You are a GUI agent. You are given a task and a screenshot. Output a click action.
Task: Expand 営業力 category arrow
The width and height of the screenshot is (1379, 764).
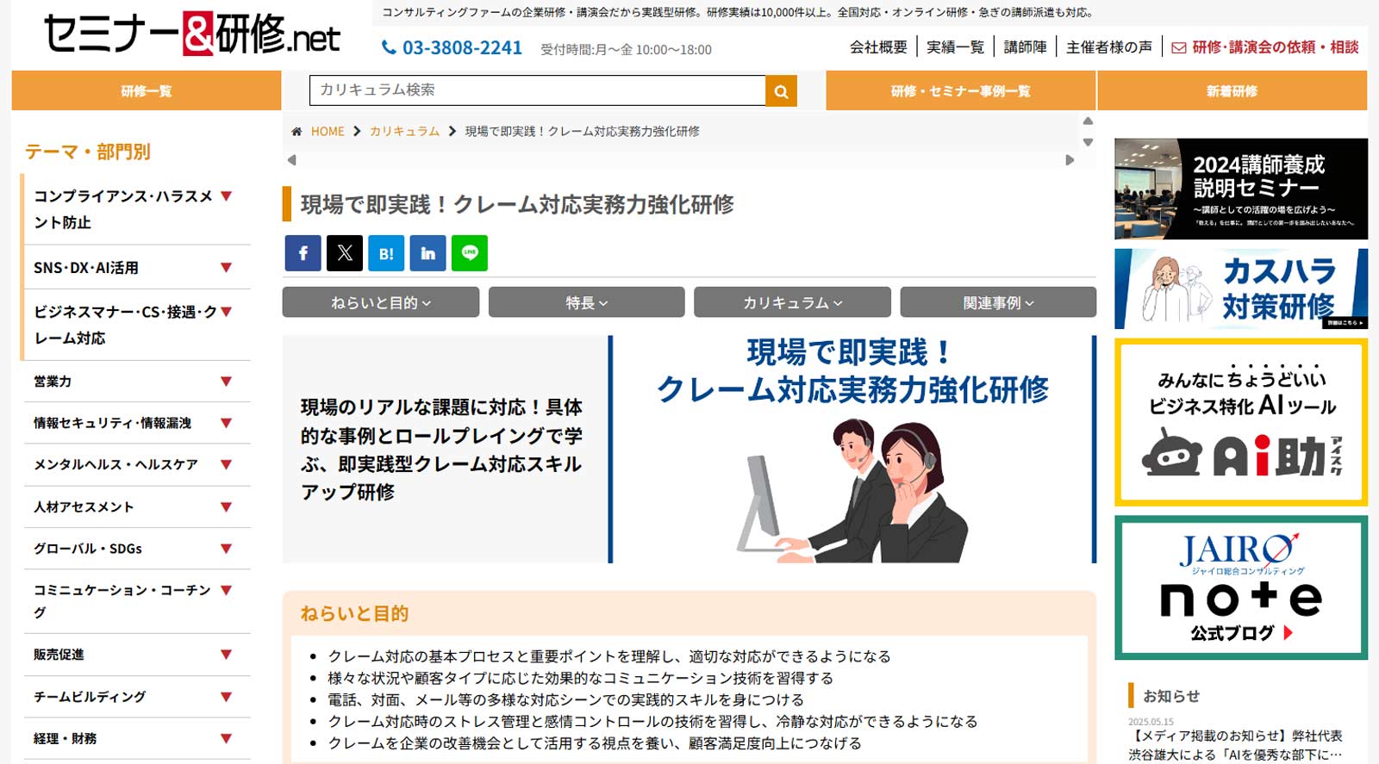(227, 382)
